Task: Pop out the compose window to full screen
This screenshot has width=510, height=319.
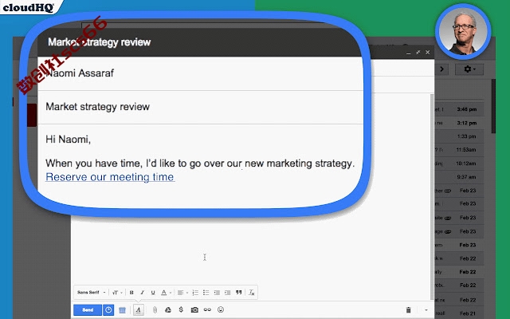Action: 418,53
